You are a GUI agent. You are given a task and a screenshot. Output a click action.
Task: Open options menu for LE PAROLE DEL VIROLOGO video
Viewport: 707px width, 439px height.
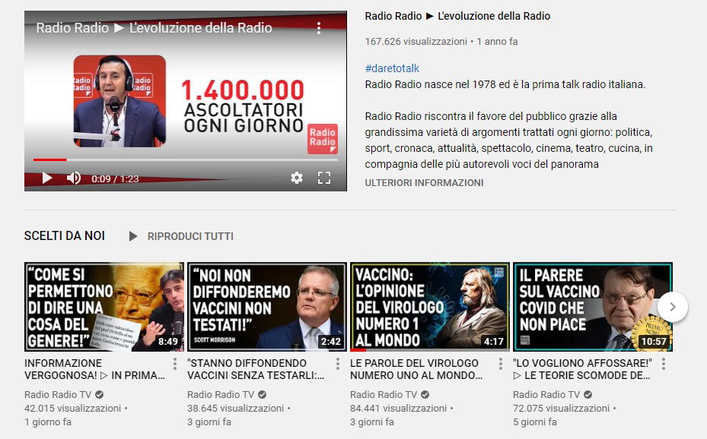(x=500, y=364)
